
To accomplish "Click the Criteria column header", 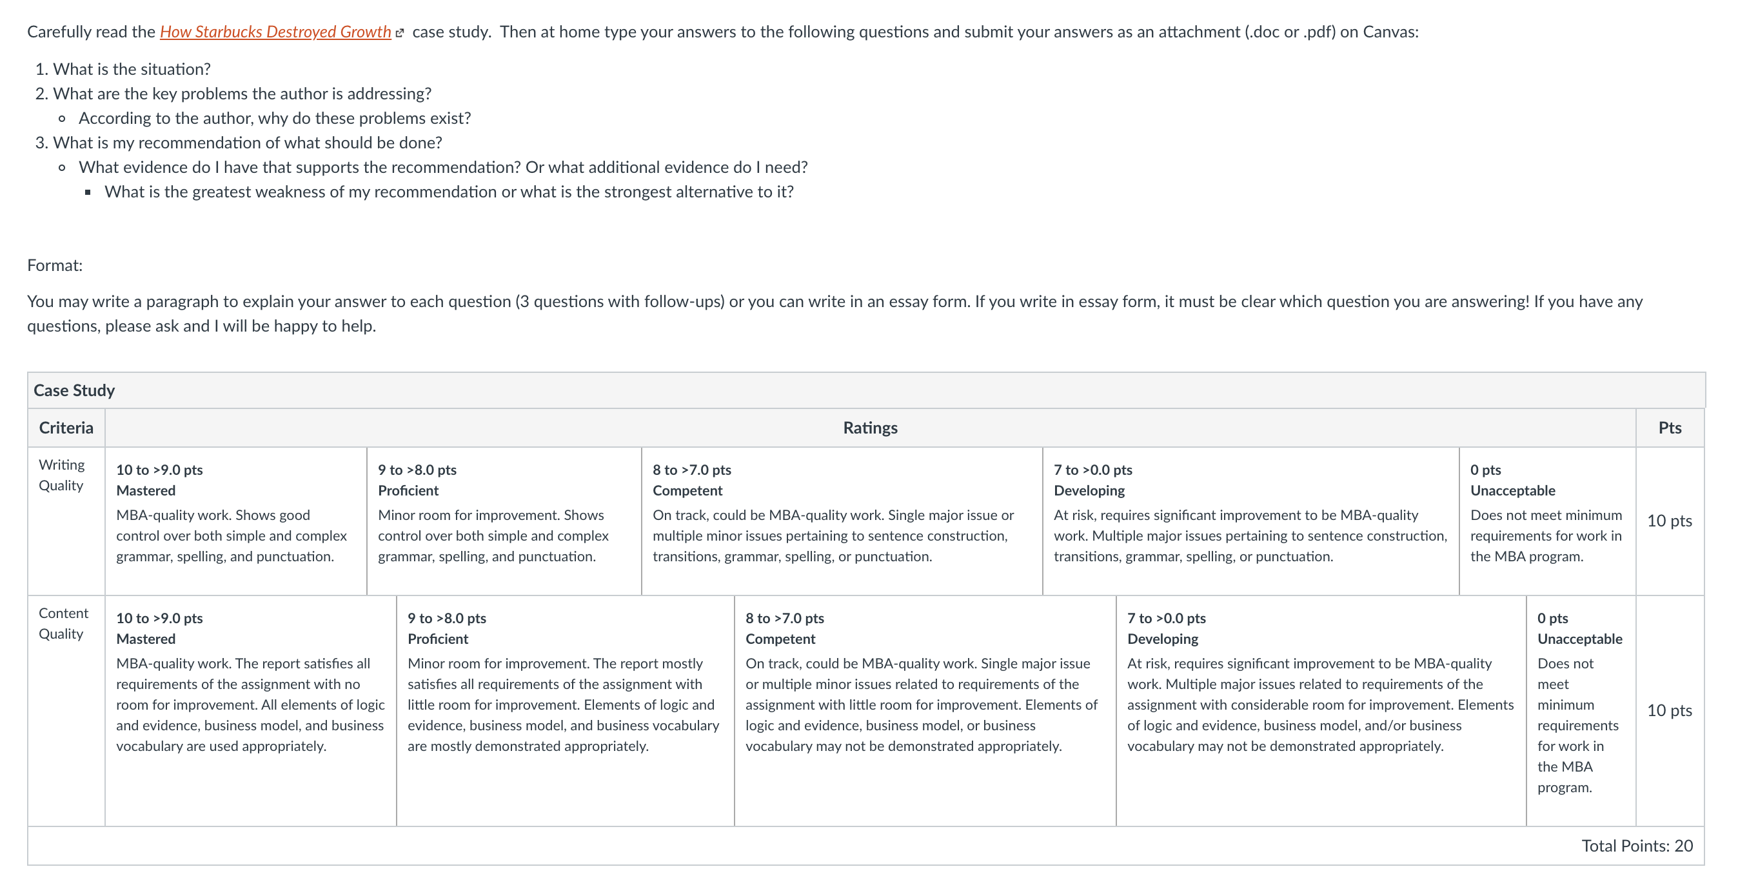I will (66, 428).
